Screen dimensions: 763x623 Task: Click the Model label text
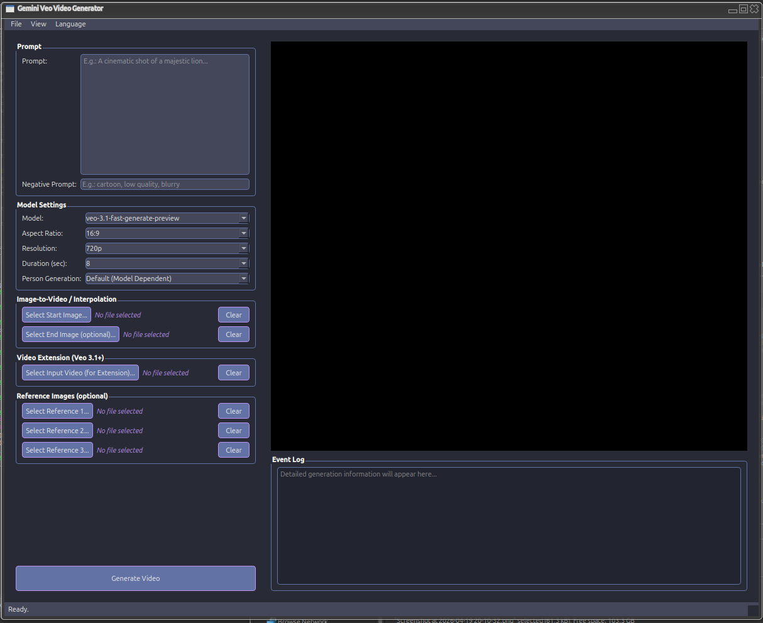coord(33,218)
